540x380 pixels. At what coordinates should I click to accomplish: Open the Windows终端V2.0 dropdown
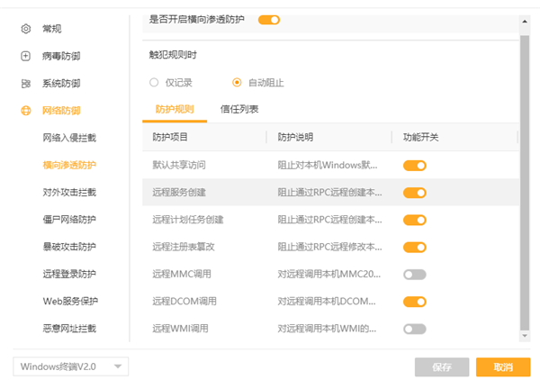(x=71, y=366)
